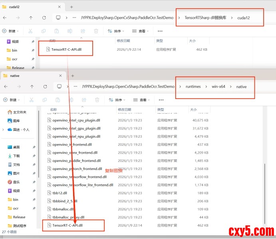Click the refresh button in native window
The image size is (276, 239).
(x=44, y=86)
